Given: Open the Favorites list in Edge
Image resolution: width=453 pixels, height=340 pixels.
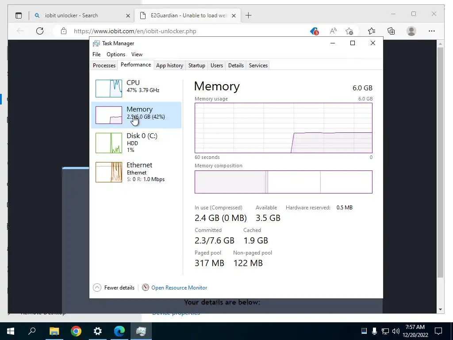Looking at the screenshot, I should coord(372,31).
